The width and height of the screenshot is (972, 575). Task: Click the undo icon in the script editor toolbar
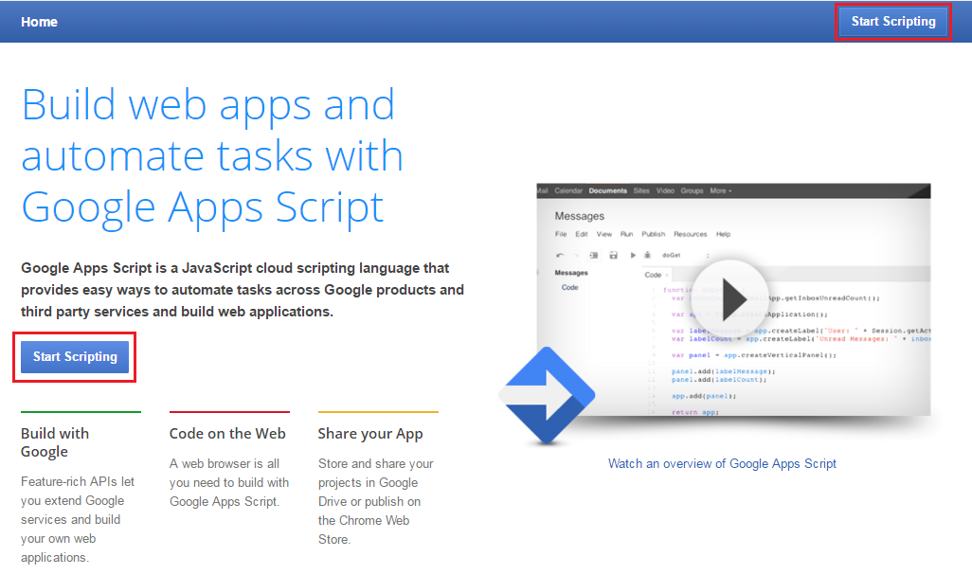point(561,256)
